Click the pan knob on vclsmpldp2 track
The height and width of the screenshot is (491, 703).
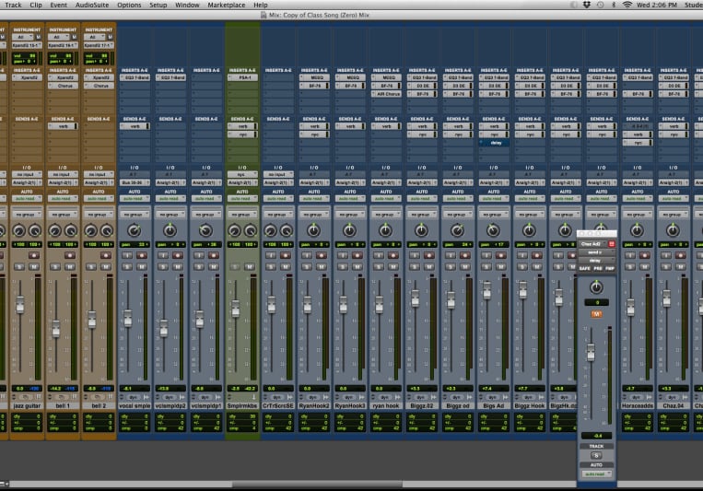pyautogui.click(x=170, y=230)
